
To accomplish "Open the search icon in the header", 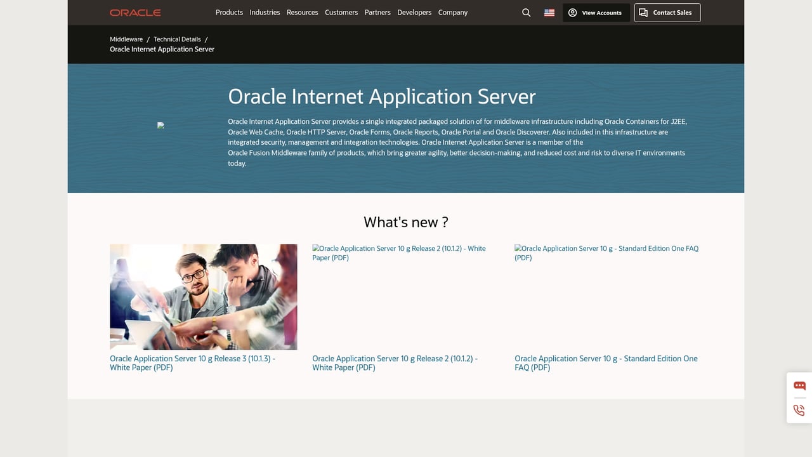I will tap(526, 12).
